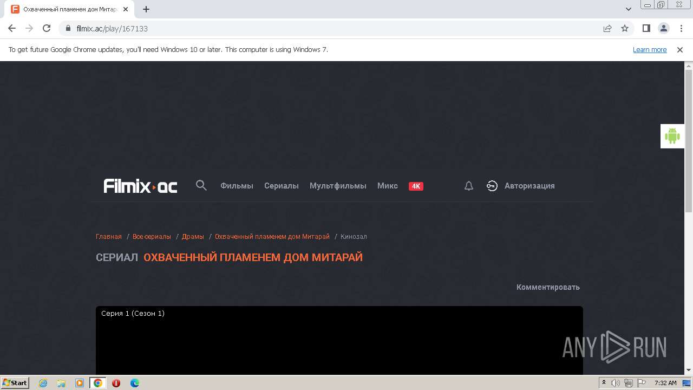Open the Windows Start menu
Screen dimensions: 693x390
click(15, 383)
